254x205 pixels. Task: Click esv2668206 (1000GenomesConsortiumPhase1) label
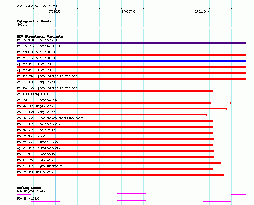click(51, 118)
